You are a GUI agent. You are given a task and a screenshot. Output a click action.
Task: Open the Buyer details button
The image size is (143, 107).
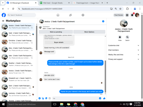59,42
